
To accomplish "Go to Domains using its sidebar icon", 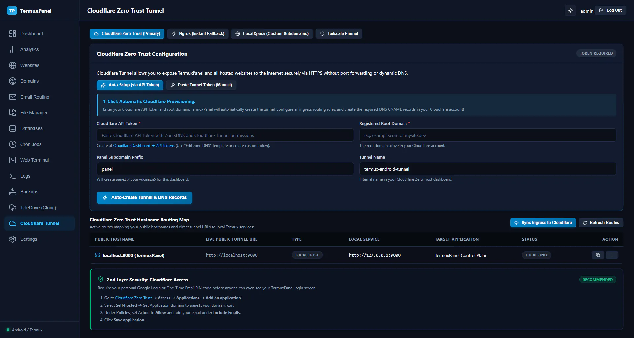I will click(x=13, y=81).
